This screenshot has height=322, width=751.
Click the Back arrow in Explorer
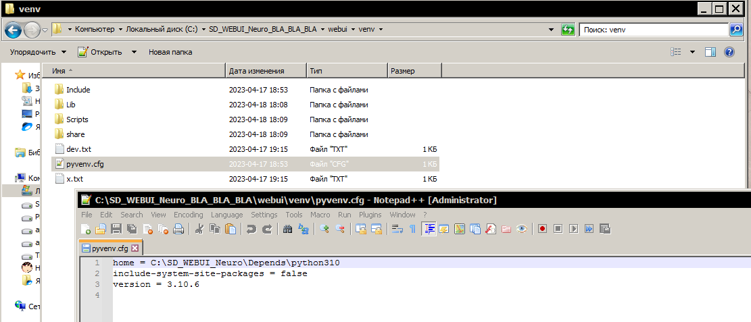click(x=13, y=30)
